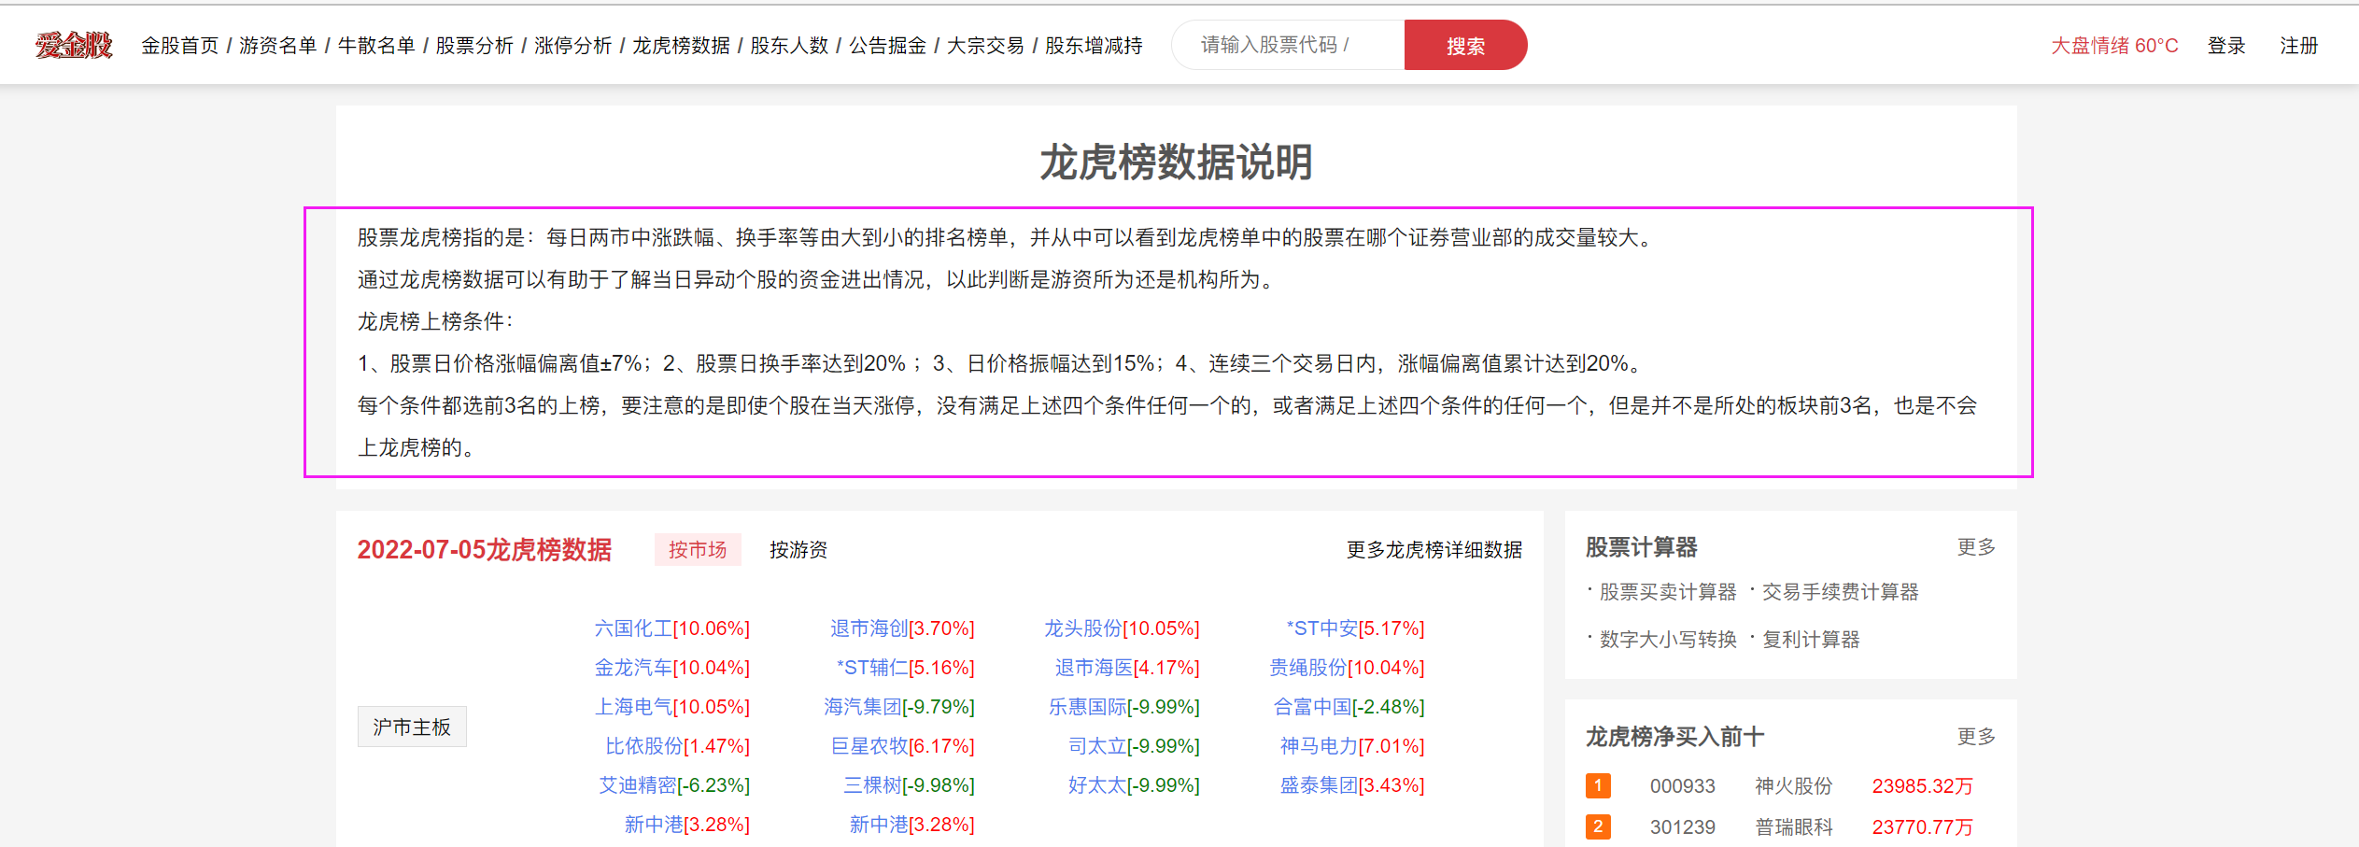
Task: Click stock code 000933
Action: pos(1682,786)
